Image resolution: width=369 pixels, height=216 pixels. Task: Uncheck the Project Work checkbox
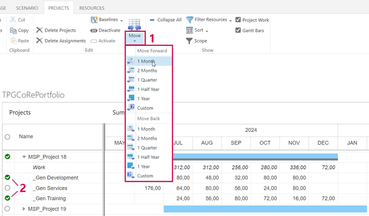pos(238,20)
